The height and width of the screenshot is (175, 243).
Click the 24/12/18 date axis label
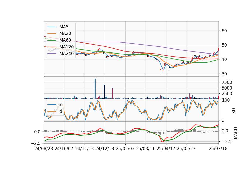click(x=105, y=149)
